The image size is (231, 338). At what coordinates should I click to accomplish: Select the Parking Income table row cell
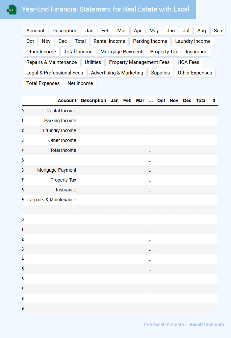pyautogui.click(x=60, y=121)
